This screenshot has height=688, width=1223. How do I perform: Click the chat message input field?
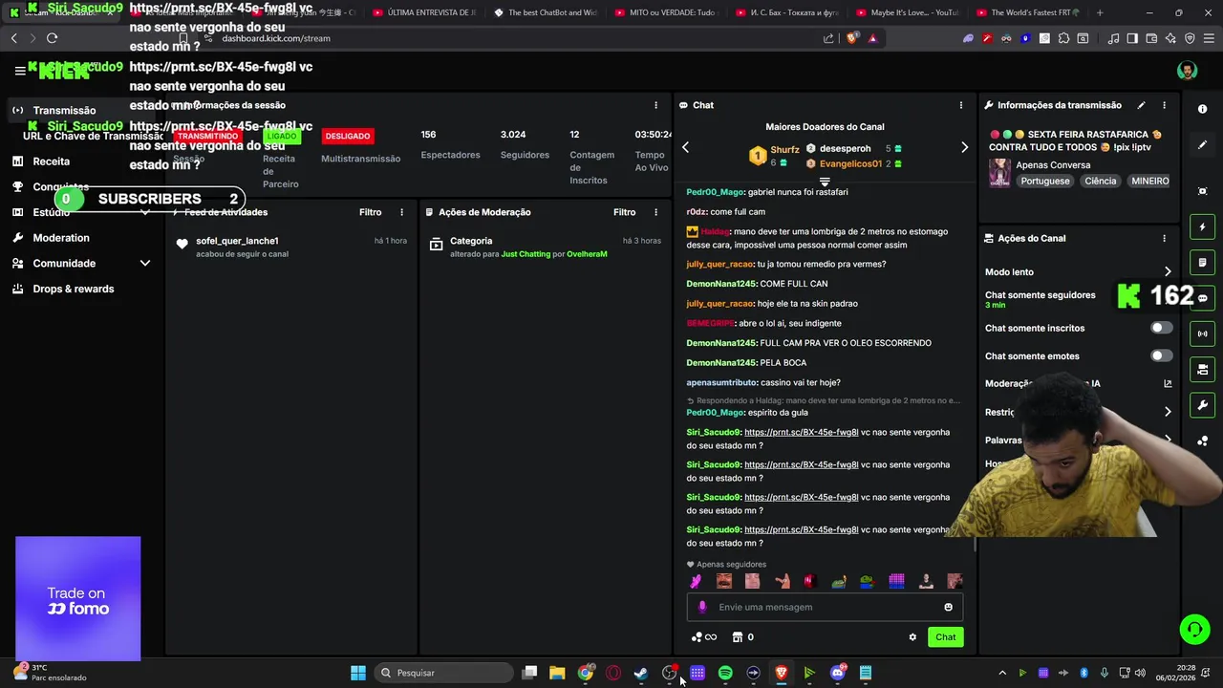[x=825, y=607]
